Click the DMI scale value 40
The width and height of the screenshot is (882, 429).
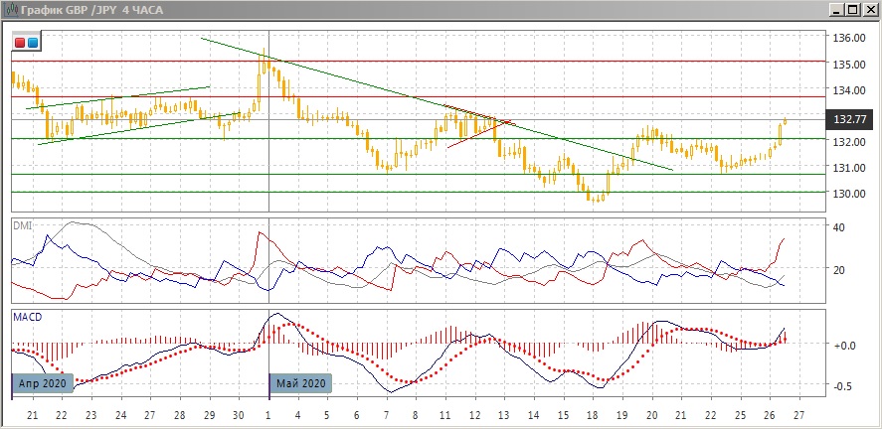pos(838,226)
